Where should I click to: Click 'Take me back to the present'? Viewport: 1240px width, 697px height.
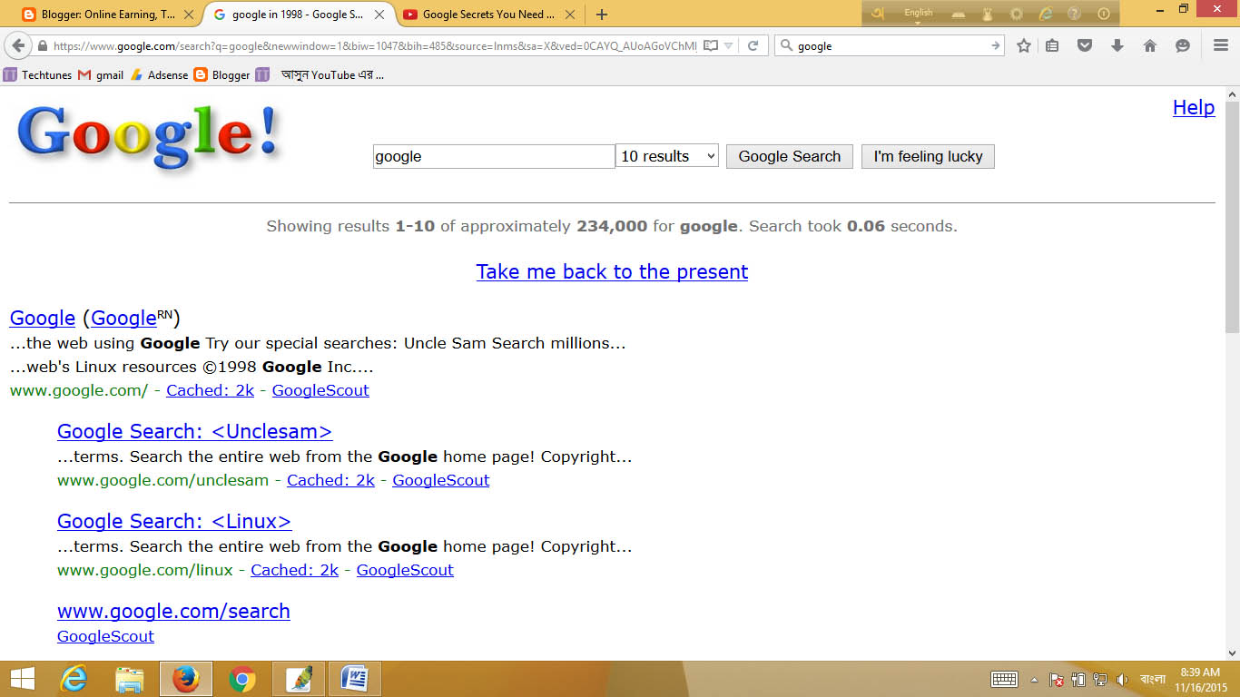tap(612, 271)
